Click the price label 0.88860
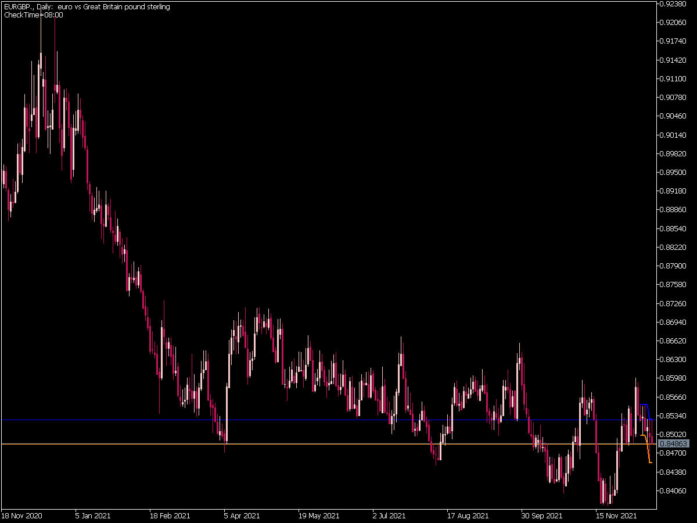The width and height of the screenshot is (697, 523). coord(674,210)
